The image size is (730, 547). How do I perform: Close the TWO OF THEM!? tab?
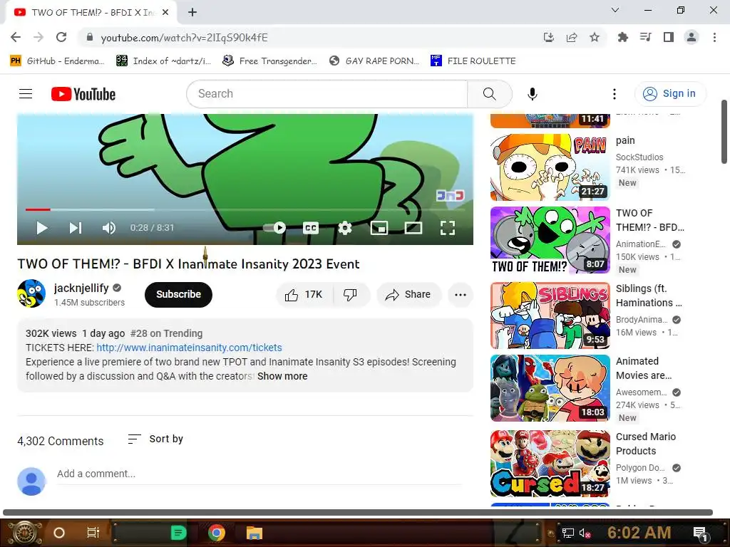pos(165,13)
